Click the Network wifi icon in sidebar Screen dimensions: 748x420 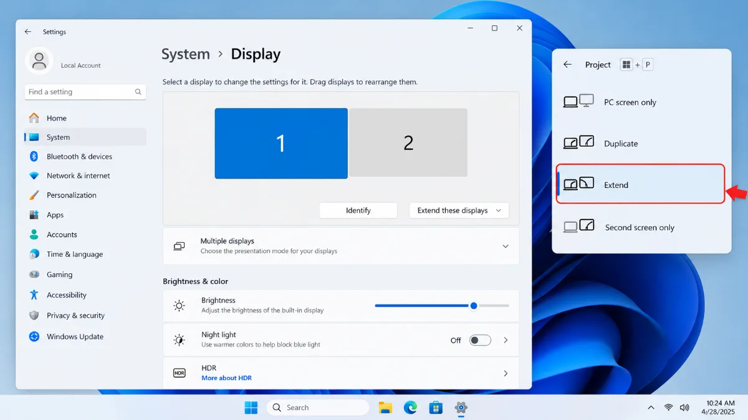(34, 175)
